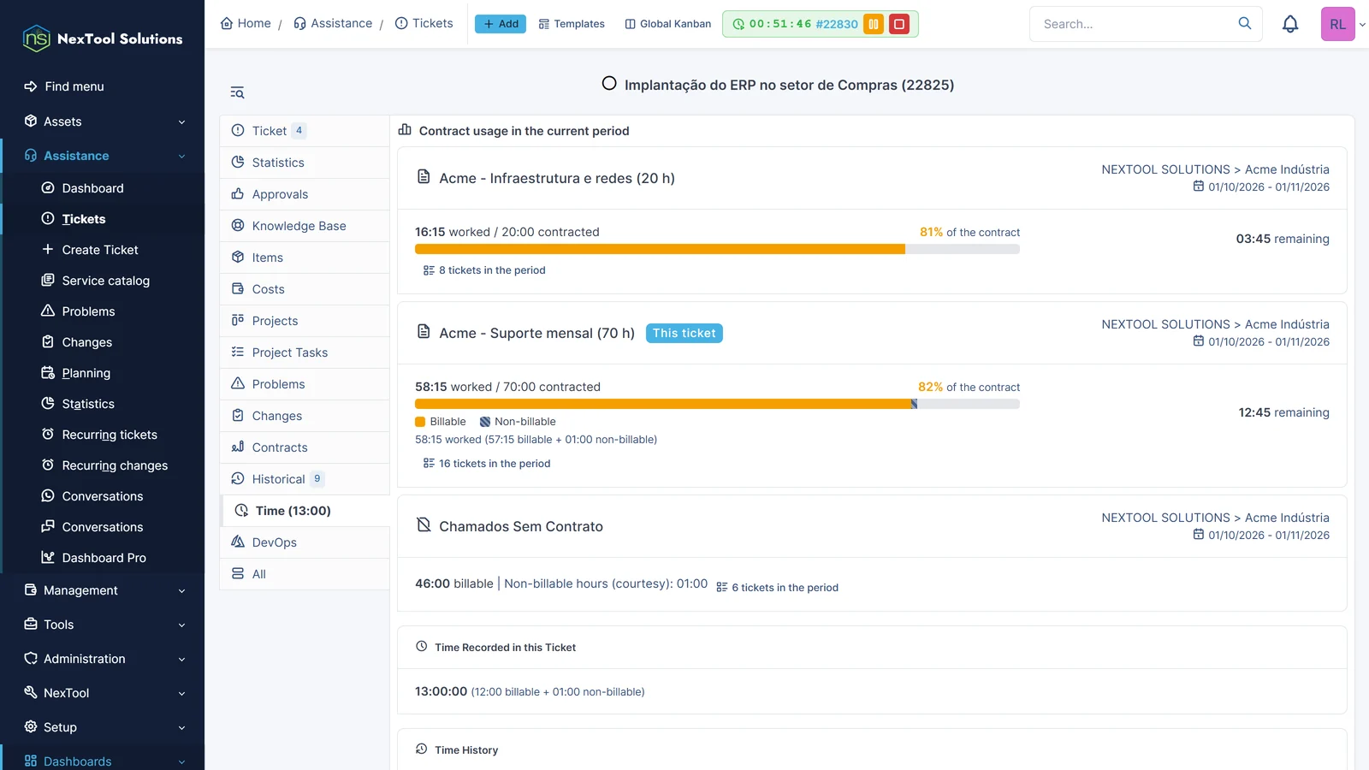Click the search magnifier icon
Image resolution: width=1369 pixels, height=770 pixels.
click(x=1245, y=24)
